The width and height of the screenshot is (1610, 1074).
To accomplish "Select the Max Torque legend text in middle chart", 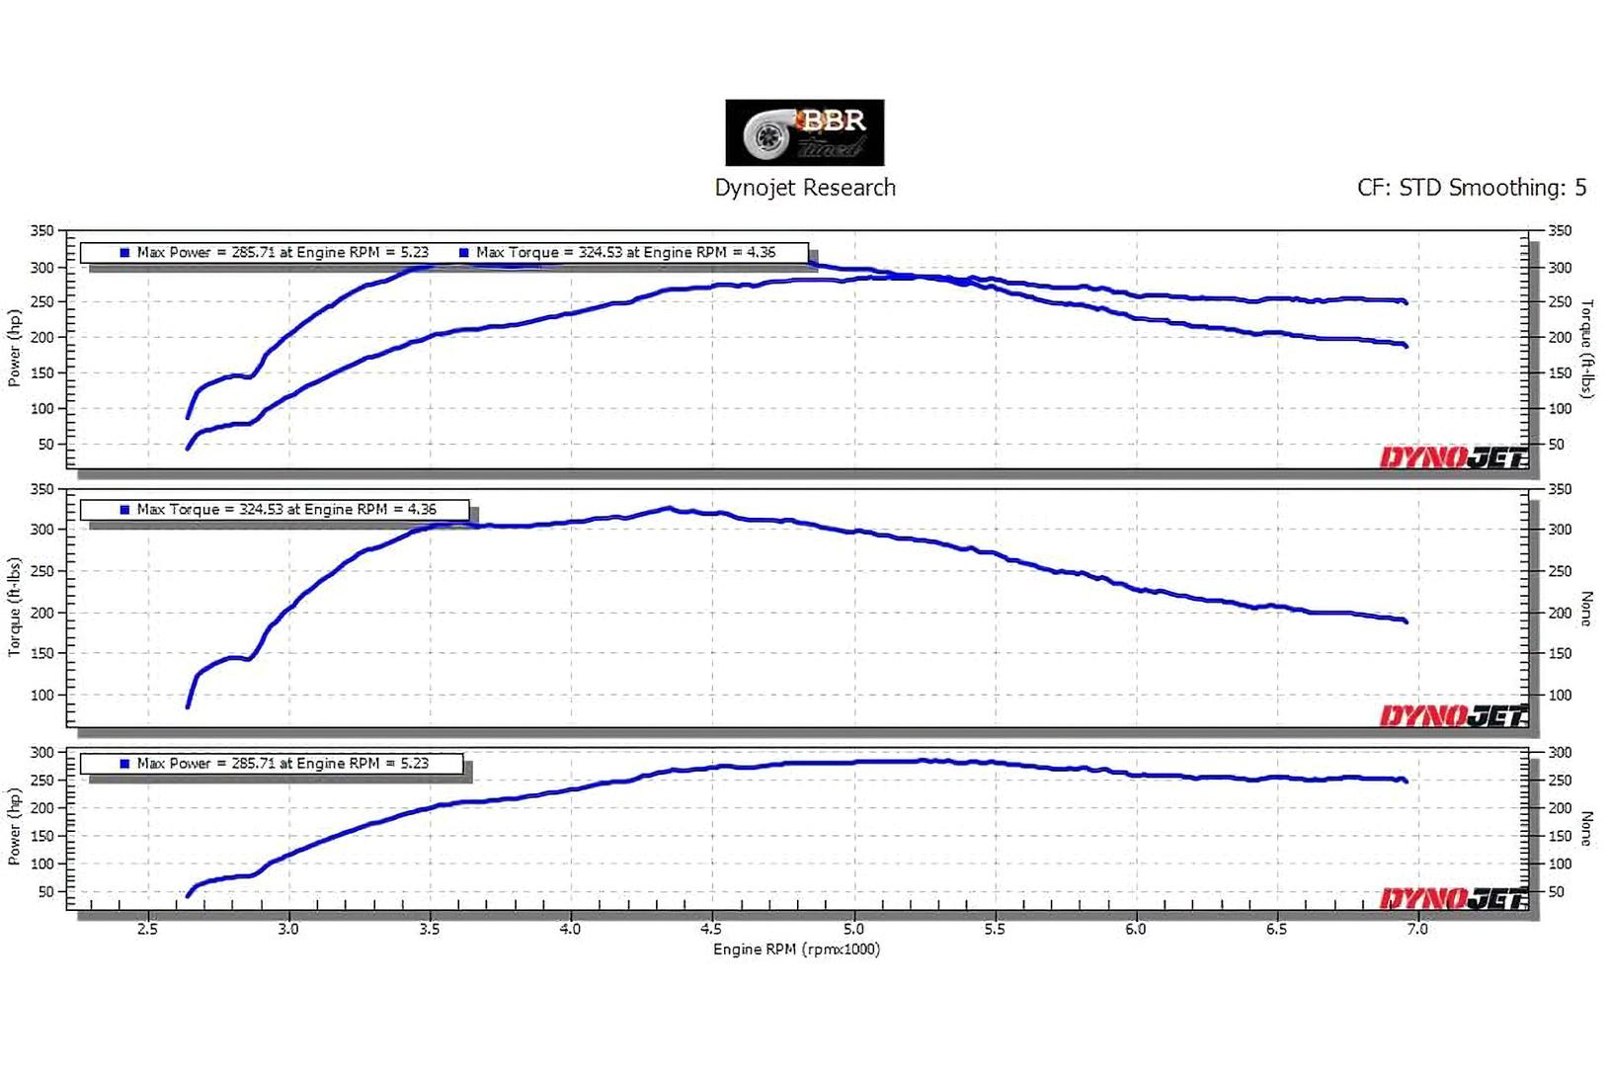I will point(286,510).
